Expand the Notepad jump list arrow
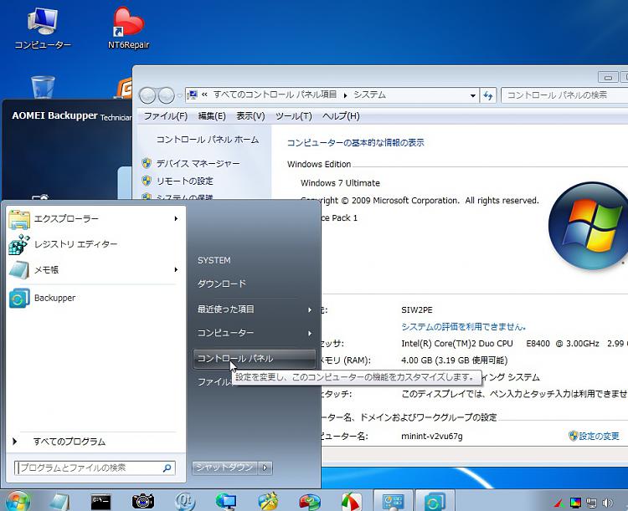Image resolution: width=628 pixels, height=511 pixels. pos(176,269)
